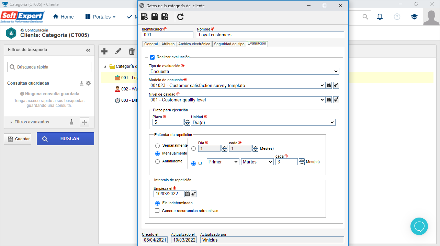Click the Plazo input field

tap(168, 122)
